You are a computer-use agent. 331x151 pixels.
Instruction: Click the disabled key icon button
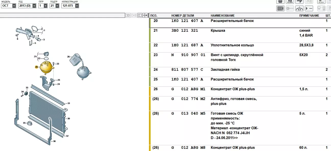[x=290, y=9]
